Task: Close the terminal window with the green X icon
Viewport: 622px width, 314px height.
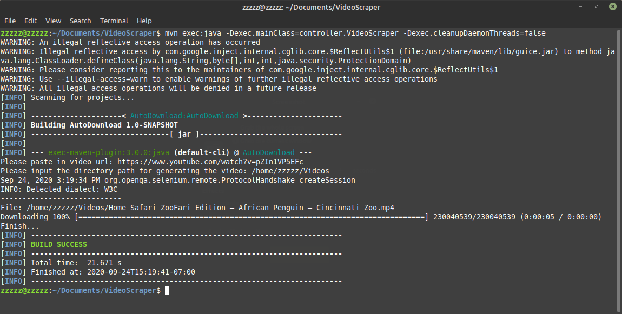Action: pyautogui.click(x=612, y=6)
